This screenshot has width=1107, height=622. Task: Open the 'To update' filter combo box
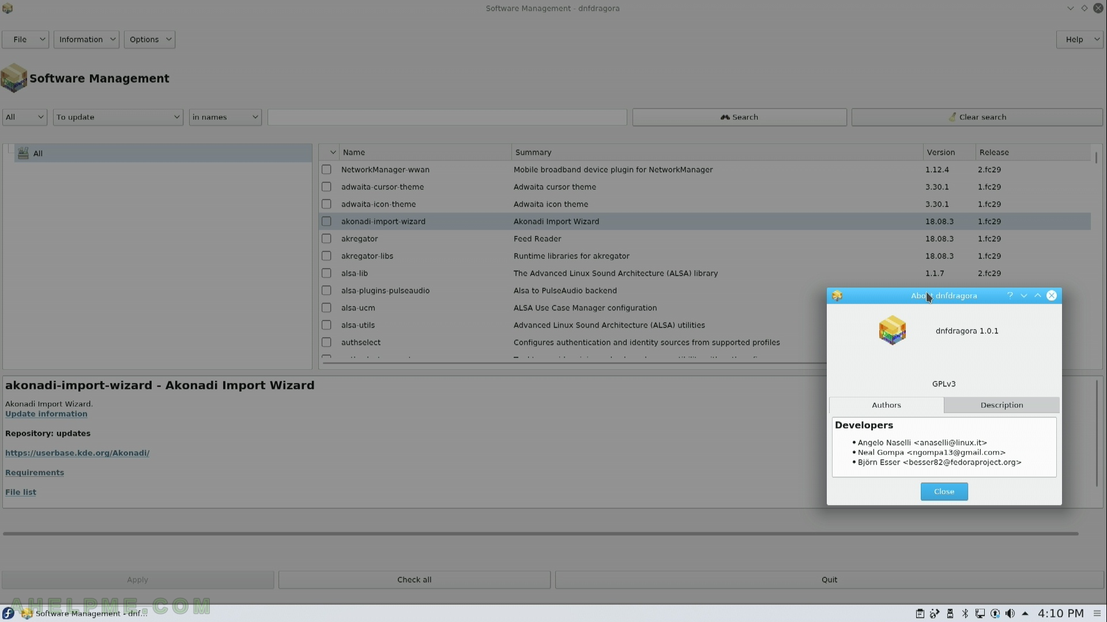(118, 117)
